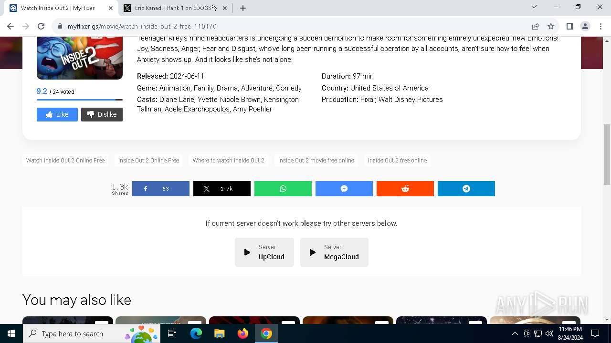Screen dimensions: 611x343
Task: Share on Facebook button
Action: click(x=161, y=189)
